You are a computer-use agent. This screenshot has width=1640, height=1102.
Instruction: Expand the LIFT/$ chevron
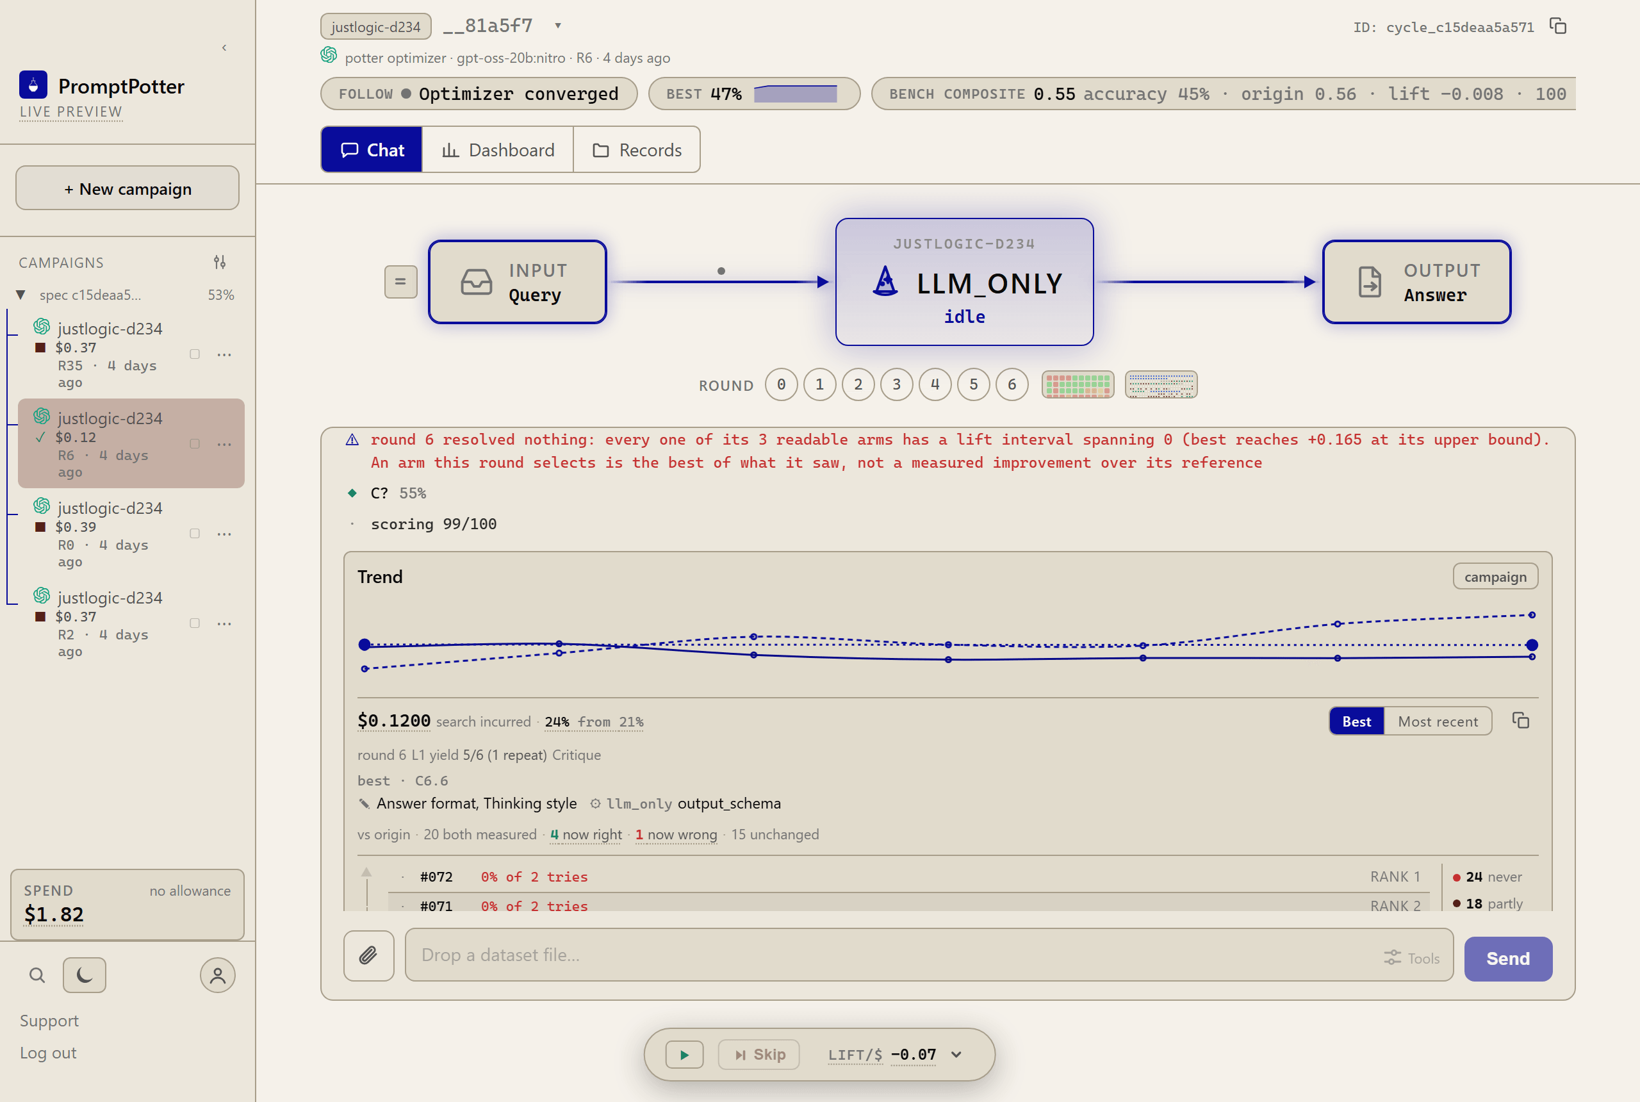click(x=956, y=1054)
